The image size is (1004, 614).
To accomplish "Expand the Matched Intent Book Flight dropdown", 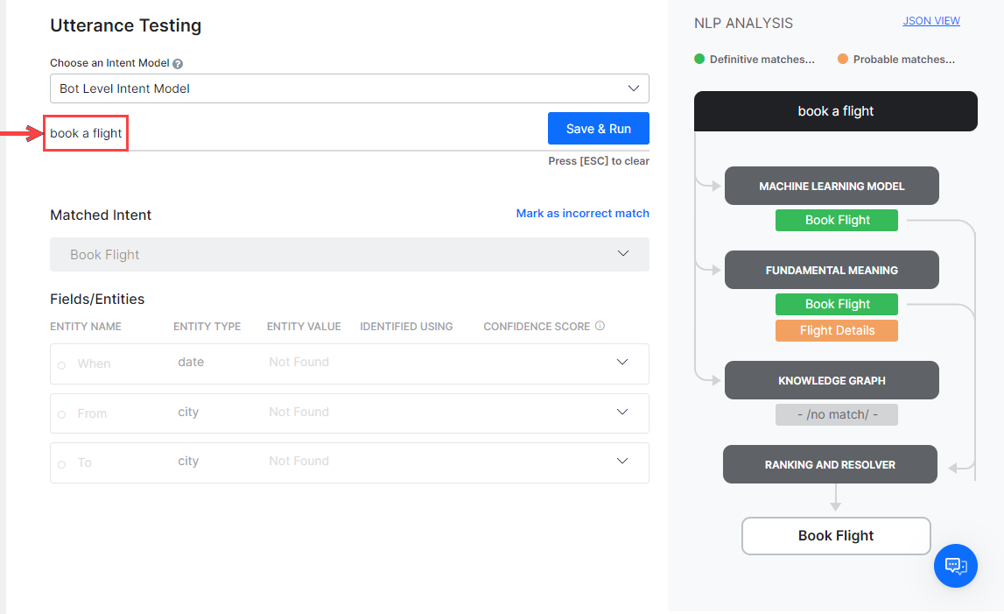I will (x=349, y=254).
